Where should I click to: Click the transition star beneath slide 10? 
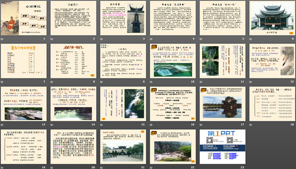pos(151,82)
